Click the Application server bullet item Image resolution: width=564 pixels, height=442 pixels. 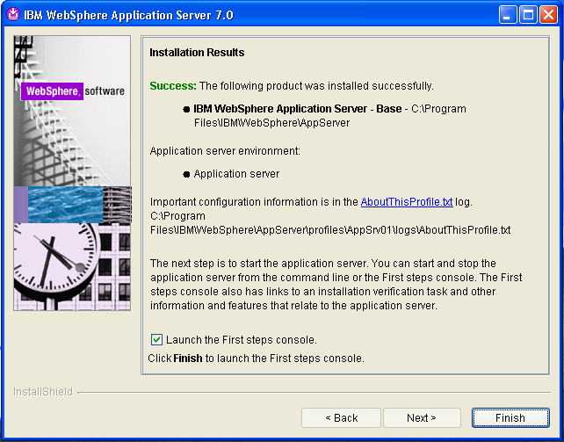[x=236, y=174]
